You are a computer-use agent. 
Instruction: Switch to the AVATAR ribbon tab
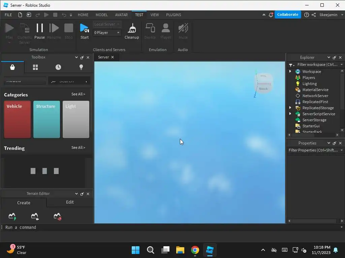pos(121,15)
